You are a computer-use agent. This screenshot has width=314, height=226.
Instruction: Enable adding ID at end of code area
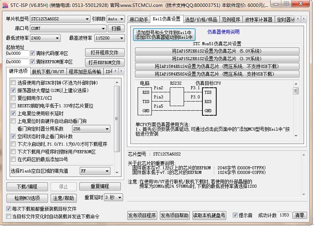pos(13,159)
